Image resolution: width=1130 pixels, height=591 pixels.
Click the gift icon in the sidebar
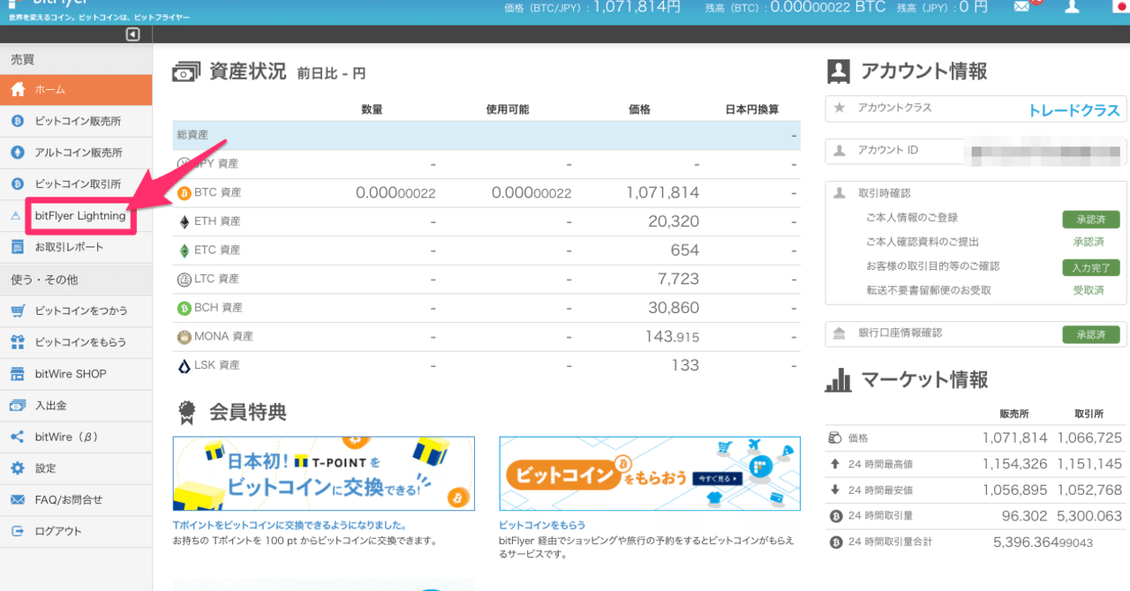pos(17,342)
